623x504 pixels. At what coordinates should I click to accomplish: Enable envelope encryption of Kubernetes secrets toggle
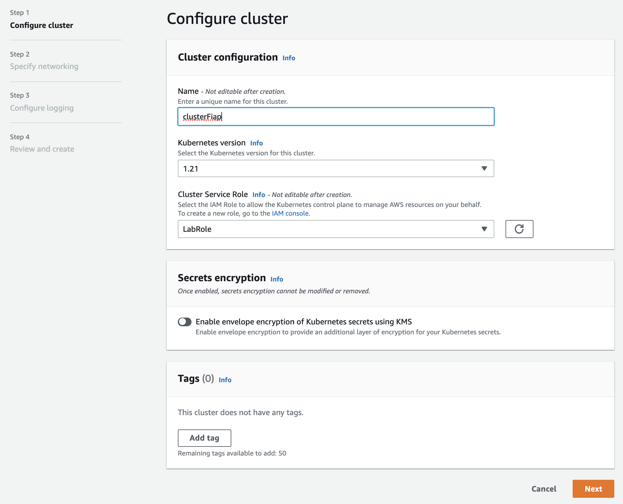185,322
